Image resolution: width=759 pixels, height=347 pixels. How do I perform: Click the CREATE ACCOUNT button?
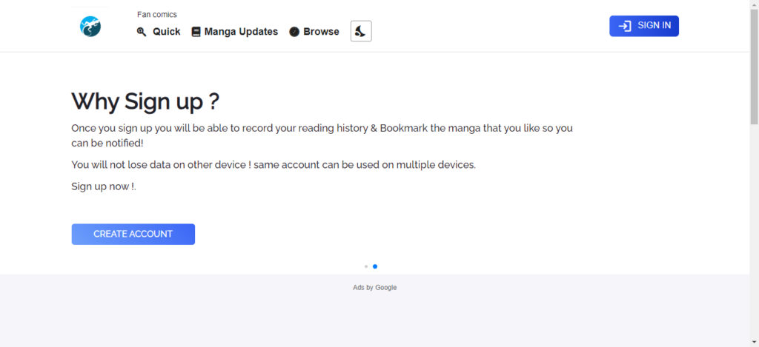[133, 234]
